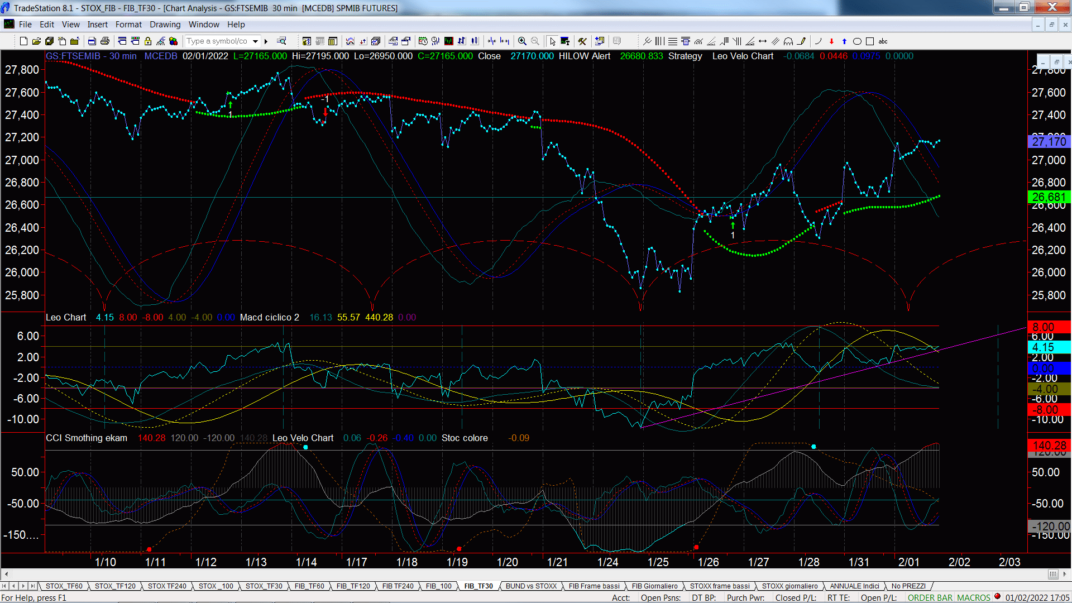Click the CCI Smothing ekam indicator label
This screenshot has width=1072, height=603.
pos(87,438)
